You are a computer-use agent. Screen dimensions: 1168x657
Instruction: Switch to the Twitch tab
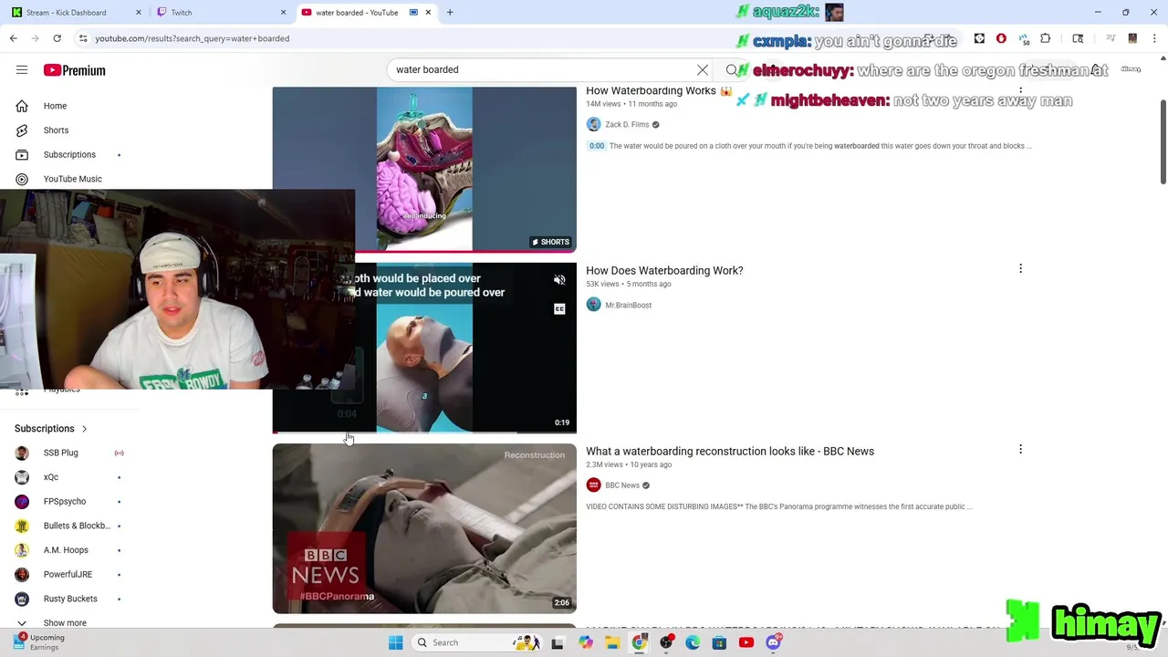pyautogui.click(x=218, y=13)
